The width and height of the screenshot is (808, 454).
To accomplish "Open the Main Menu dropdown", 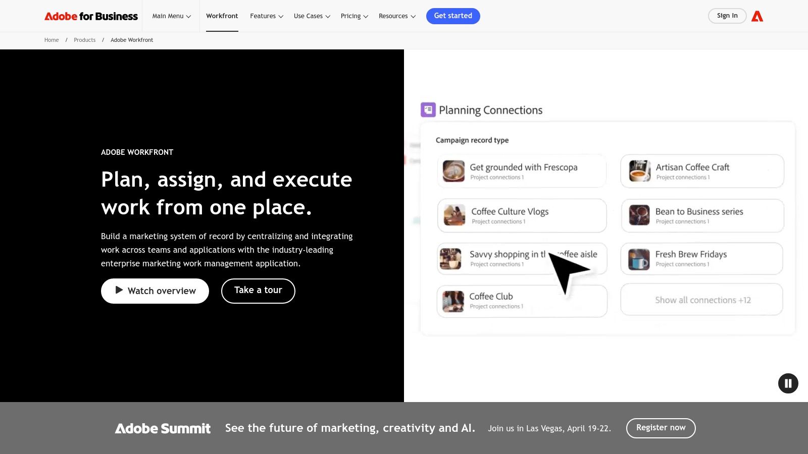I will (x=171, y=16).
